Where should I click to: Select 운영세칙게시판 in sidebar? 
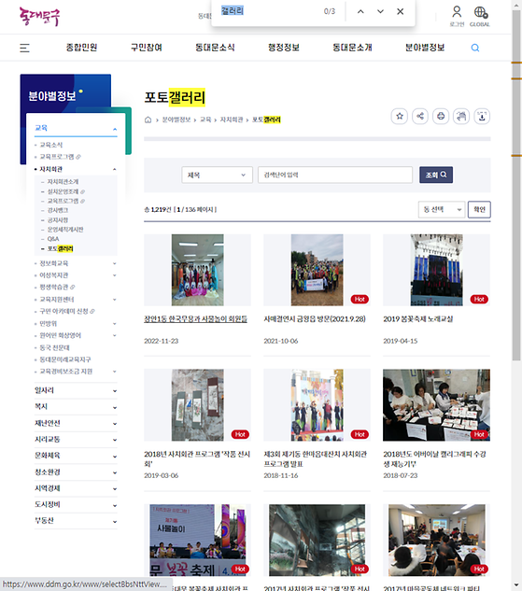[x=65, y=230]
